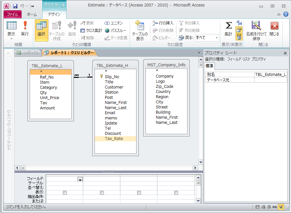Screen dimensions: 291x213
Task: Switch to Datasheet view status bar icon
Action: tap(257, 207)
